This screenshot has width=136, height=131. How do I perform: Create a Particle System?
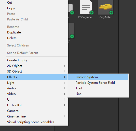(98, 77)
